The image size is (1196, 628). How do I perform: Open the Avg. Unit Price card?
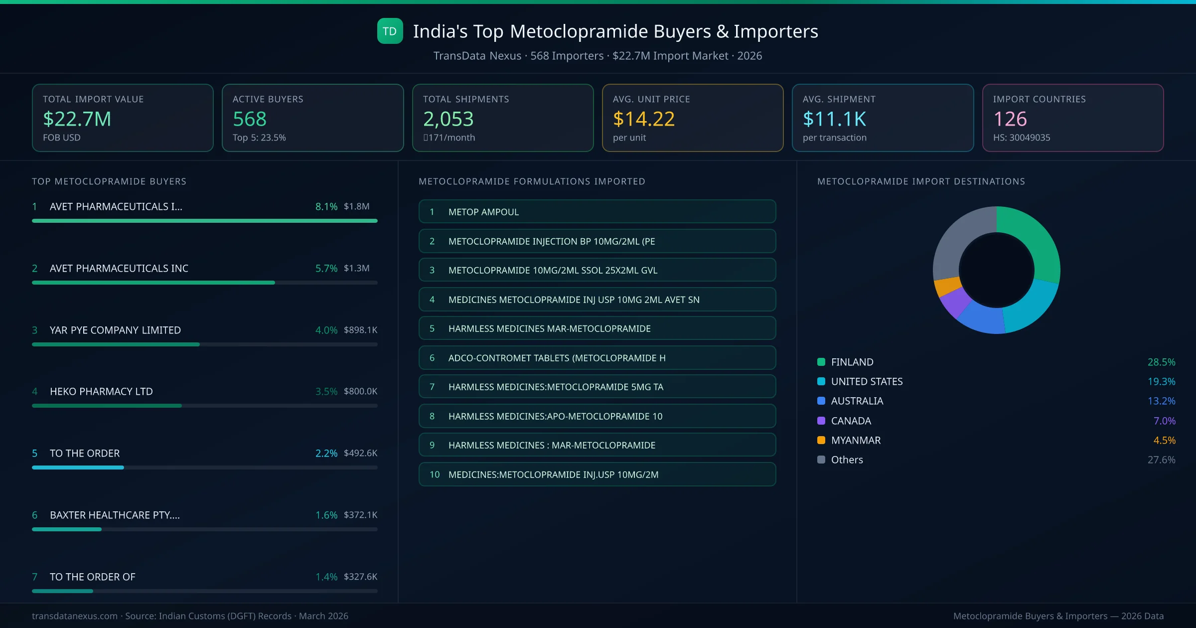693,118
